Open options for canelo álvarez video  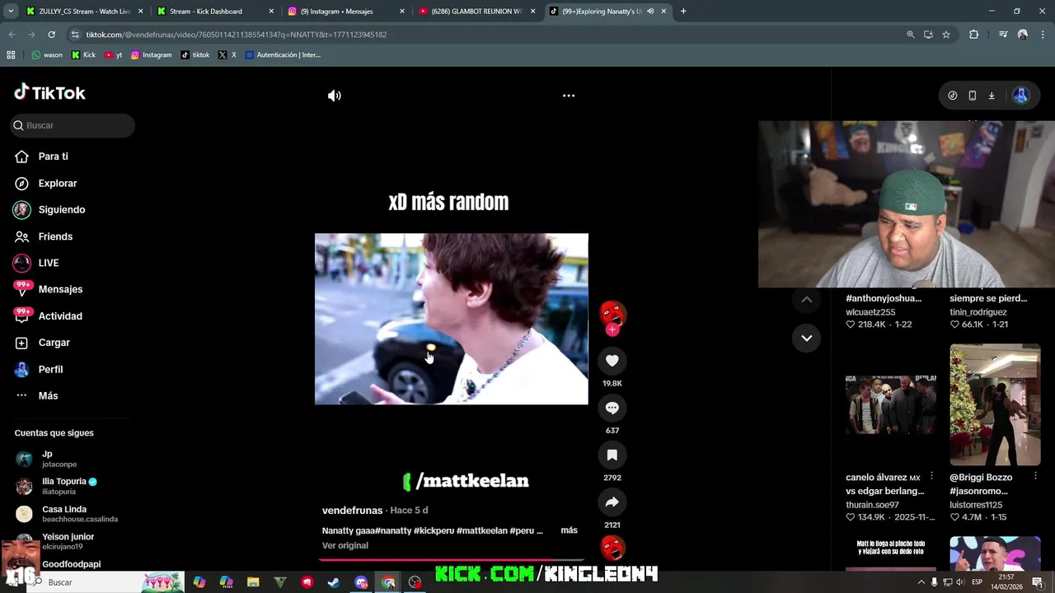click(x=931, y=477)
